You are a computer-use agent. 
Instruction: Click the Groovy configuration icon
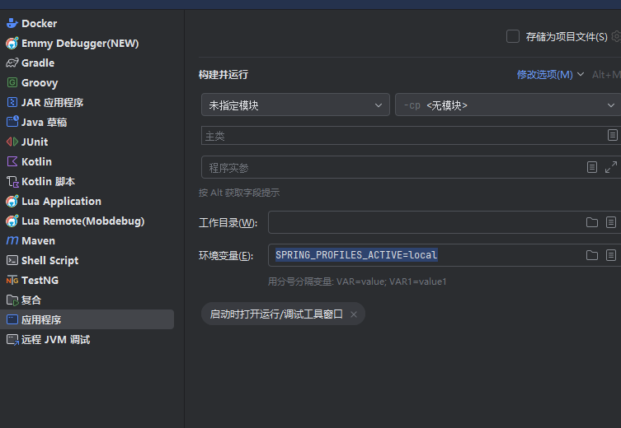pyautogui.click(x=12, y=82)
